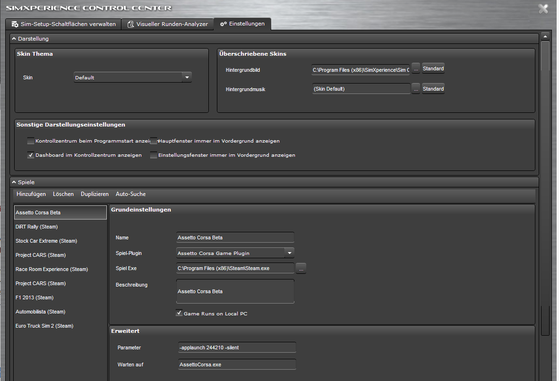
Task: Open Sim-Setup-Schaltflächen verwalten tab
Action: point(63,24)
